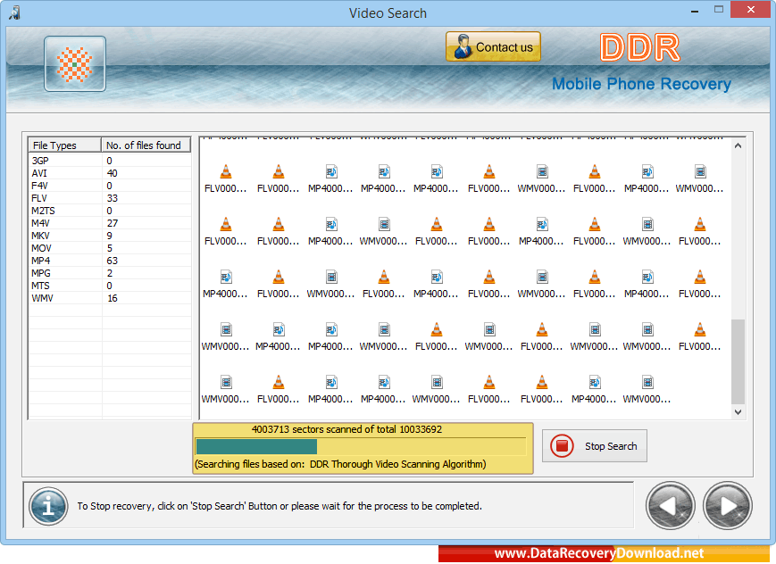Click the count 9 for MKV files
The height and width of the screenshot is (564, 776).
point(109,236)
